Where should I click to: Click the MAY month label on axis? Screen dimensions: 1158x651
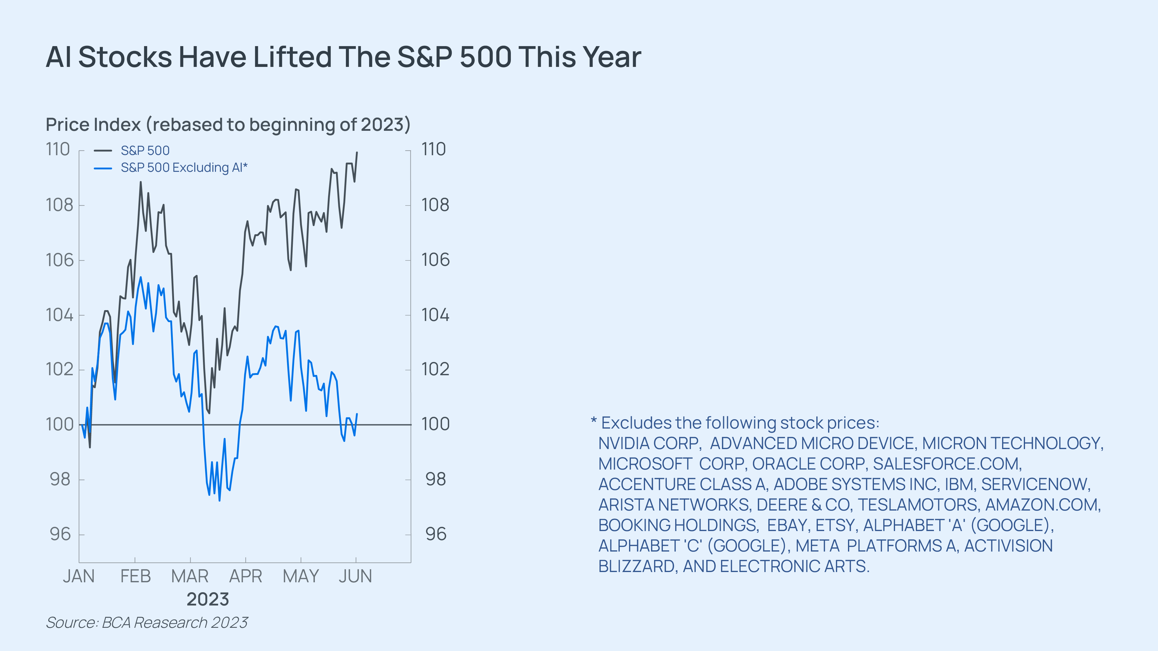click(x=301, y=576)
